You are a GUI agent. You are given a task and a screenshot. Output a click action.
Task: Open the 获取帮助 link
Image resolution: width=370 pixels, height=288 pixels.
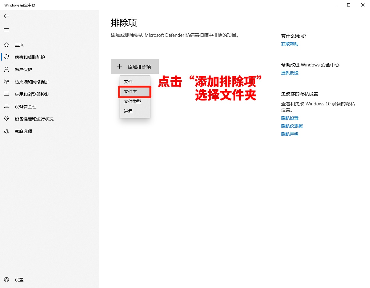click(290, 44)
